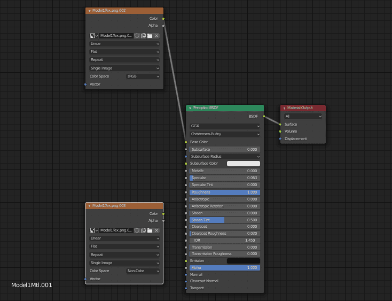Click the Emission black color swatch
The width and height of the screenshot is (392, 301).
click(243, 261)
